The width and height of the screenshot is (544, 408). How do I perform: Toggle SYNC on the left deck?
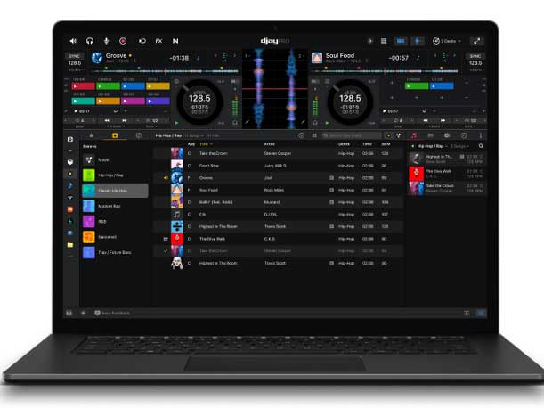click(75, 56)
